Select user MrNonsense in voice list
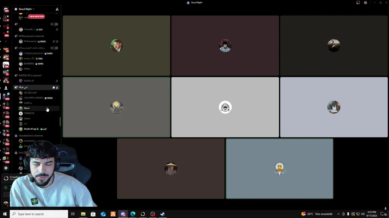This screenshot has width=389, height=218. (x=38, y=41)
